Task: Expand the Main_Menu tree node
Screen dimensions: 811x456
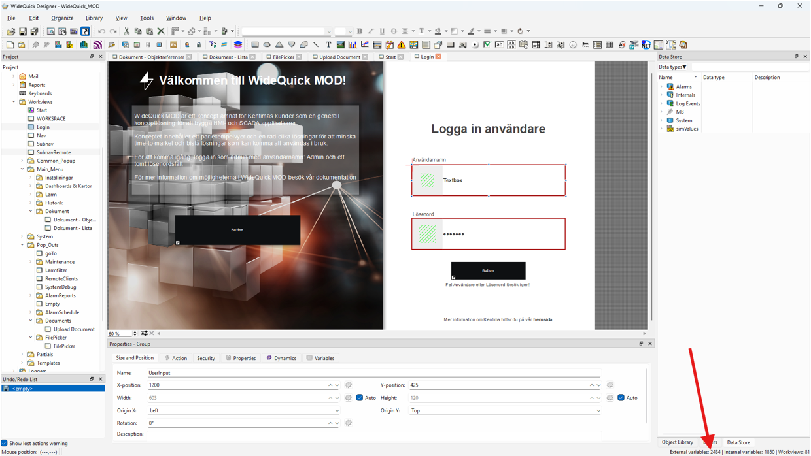Action: tap(22, 169)
